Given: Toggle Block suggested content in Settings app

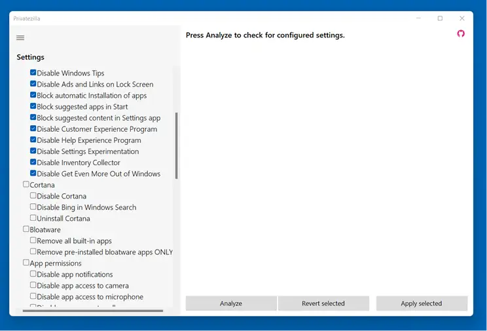Looking at the screenshot, I should [x=33, y=117].
